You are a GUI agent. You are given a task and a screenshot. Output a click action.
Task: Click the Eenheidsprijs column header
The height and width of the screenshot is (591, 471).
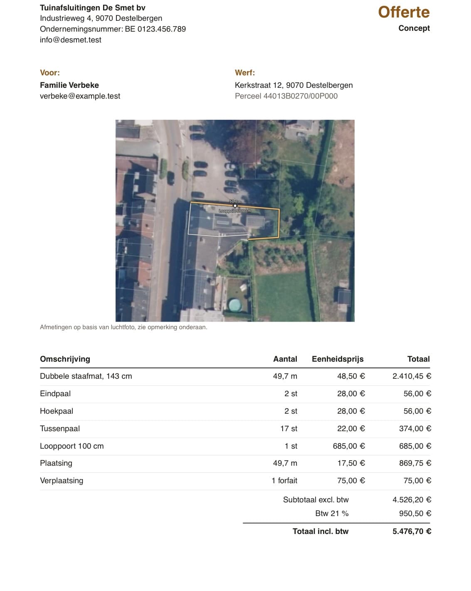(x=338, y=359)
